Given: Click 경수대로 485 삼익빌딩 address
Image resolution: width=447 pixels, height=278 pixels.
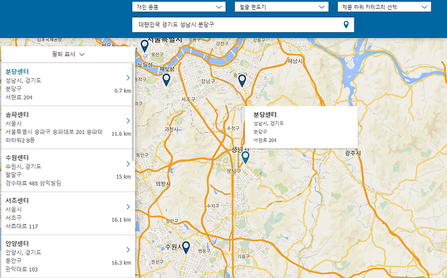Looking at the screenshot, I should tap(34, 183).
